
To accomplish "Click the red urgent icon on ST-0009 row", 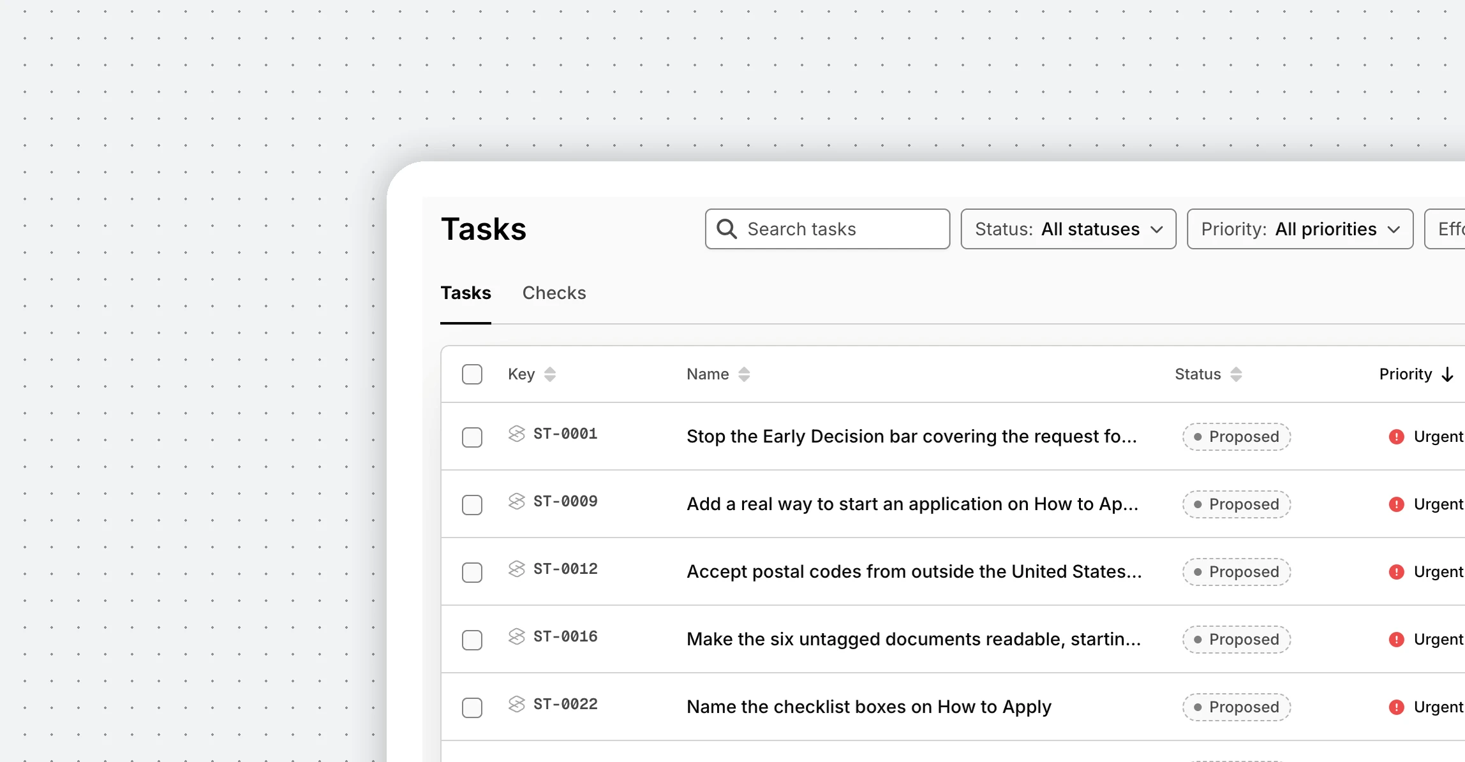I will pos(1396,504).
